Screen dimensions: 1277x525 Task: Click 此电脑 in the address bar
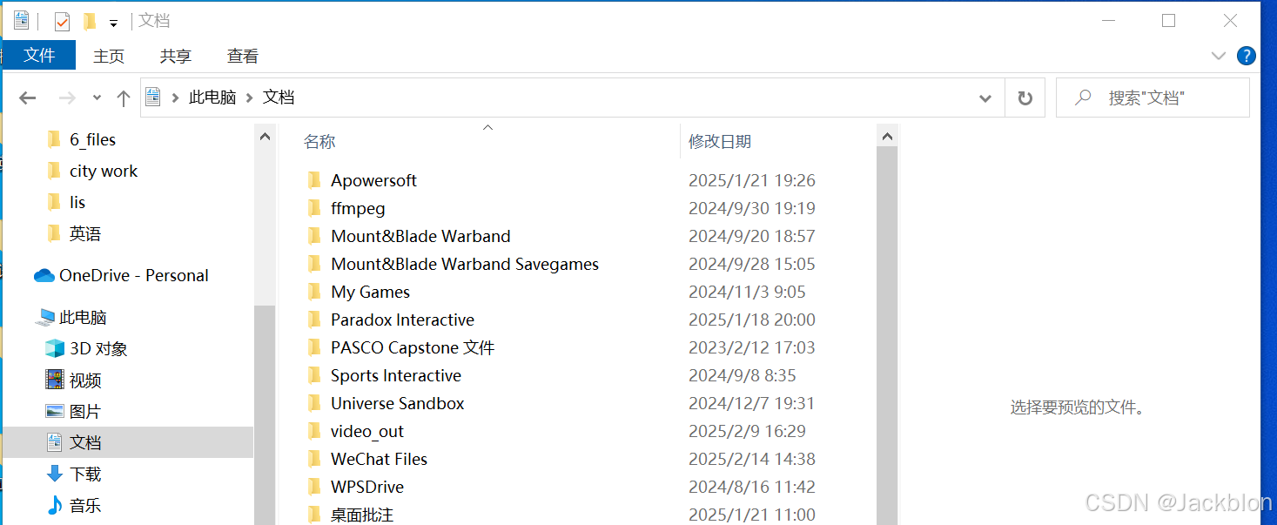click(212, 98)
